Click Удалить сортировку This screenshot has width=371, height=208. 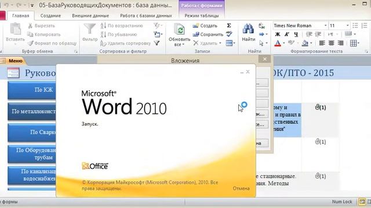pos(125,43)
